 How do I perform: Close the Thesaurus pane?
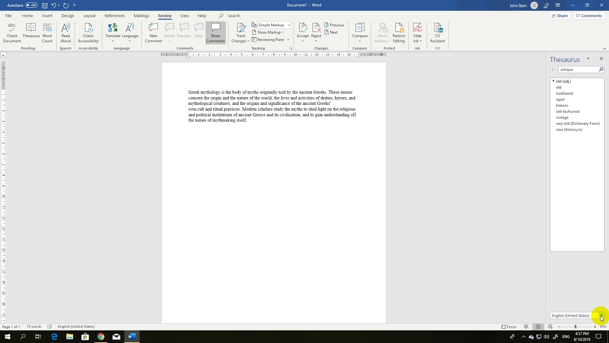pyautogui.click(x=601, y=59)
